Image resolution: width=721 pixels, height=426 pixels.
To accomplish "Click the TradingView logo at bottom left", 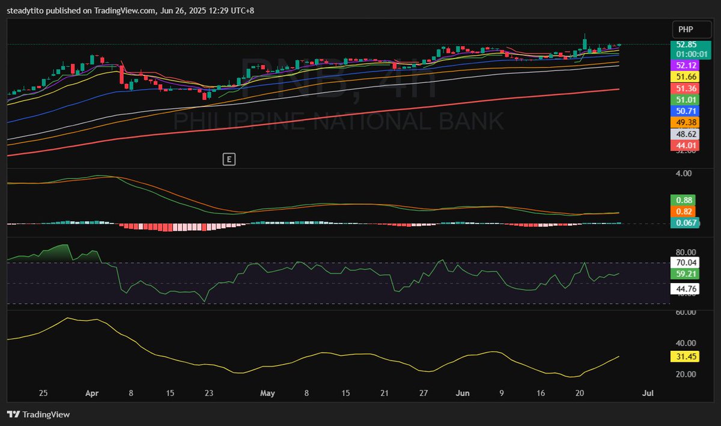I will 38,414.
